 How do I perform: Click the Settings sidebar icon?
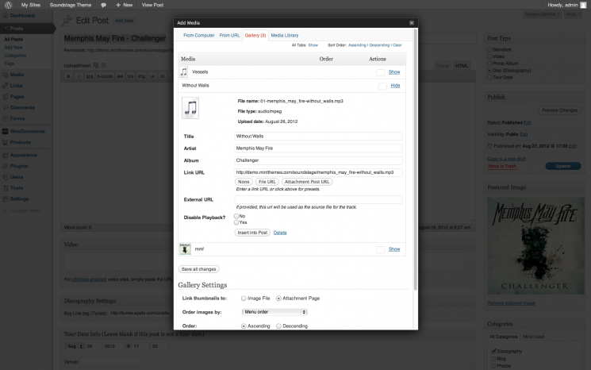point(6,198)
